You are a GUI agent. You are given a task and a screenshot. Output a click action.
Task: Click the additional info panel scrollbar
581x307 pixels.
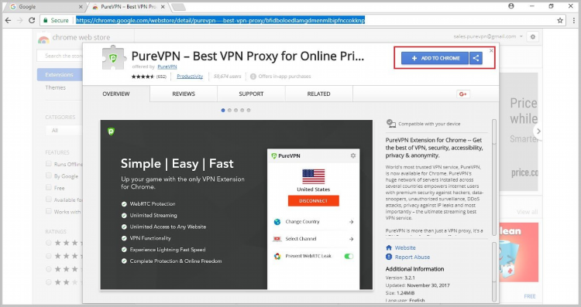pos(493,271)
